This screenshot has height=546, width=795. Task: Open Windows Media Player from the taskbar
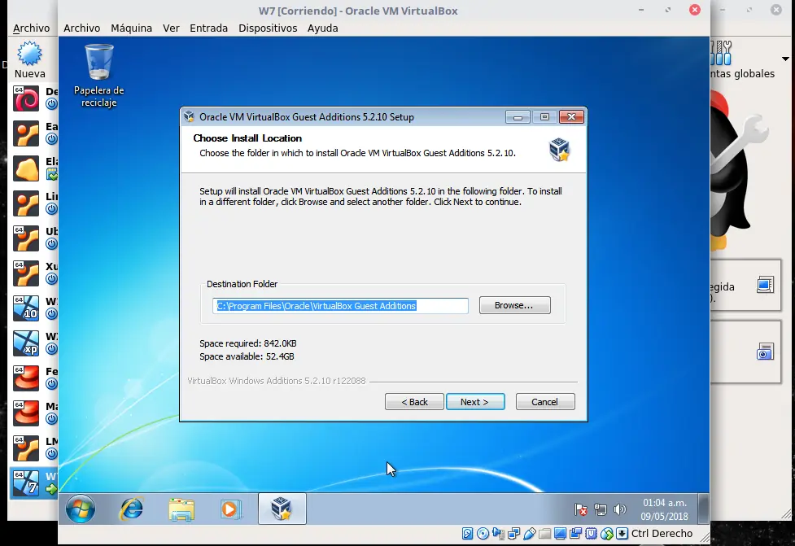click(231, 509)
